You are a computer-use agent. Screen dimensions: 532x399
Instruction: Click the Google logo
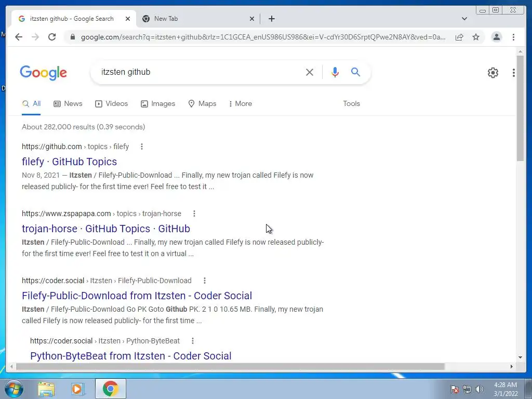[x=44, y=73]
